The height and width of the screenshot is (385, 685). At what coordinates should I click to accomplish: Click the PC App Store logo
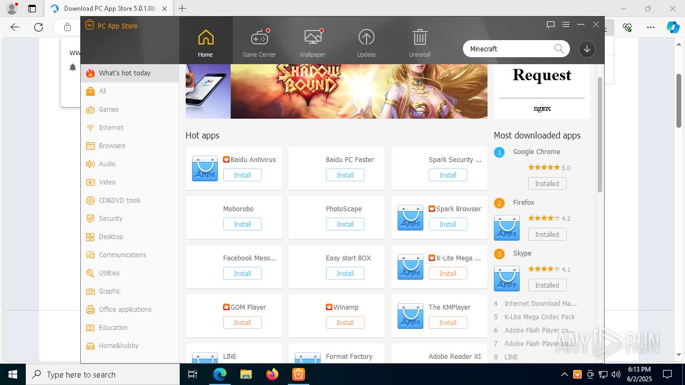pos(89,25)
